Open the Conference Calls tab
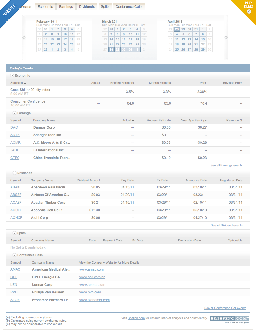 coord(129,7)
